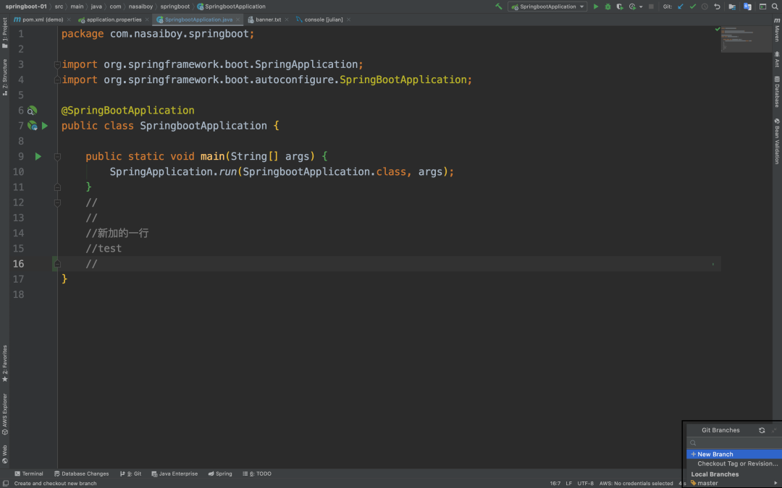The height and width of the screenshot is (488, 782).
Task: Run the SpringbootApplication with the Run icon
Action: pyautogui.click(x=596, y=6)
